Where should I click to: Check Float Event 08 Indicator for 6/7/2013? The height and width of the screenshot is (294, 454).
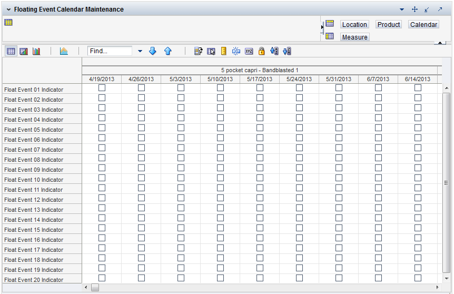click(379, 158)
